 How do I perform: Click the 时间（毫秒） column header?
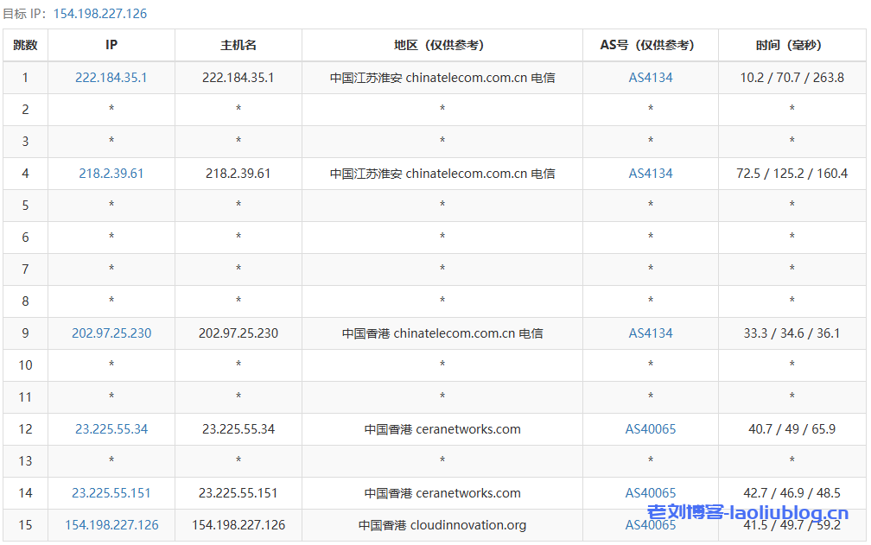pyautogui.click(x=792, y=45)
